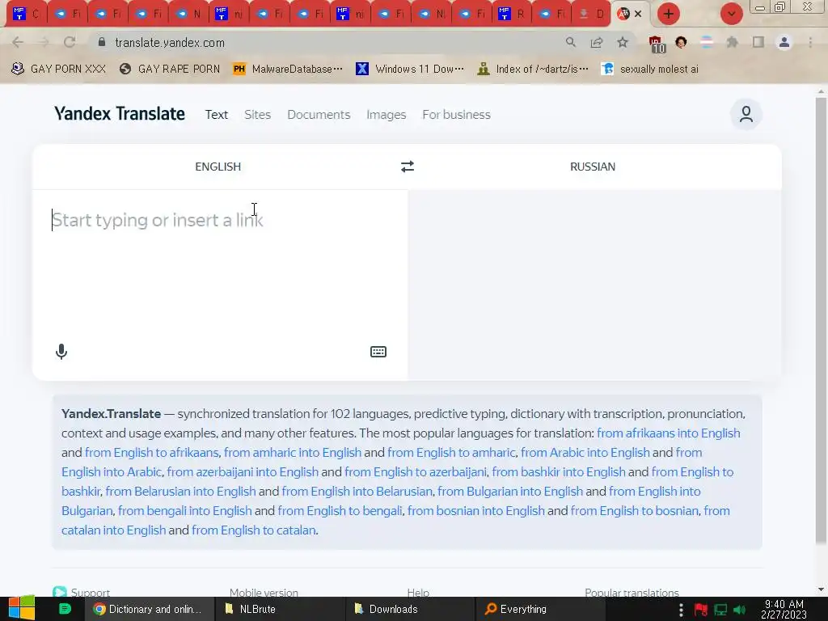Show the on-screen keyboard icon
Screen dimensions: 828x621
click(x=378, y=352)
